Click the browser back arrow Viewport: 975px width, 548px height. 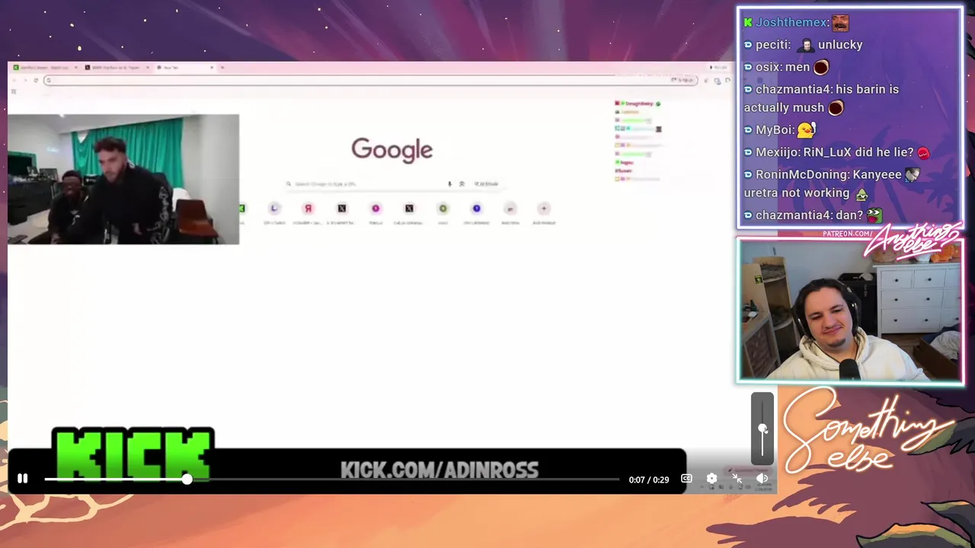14,80
